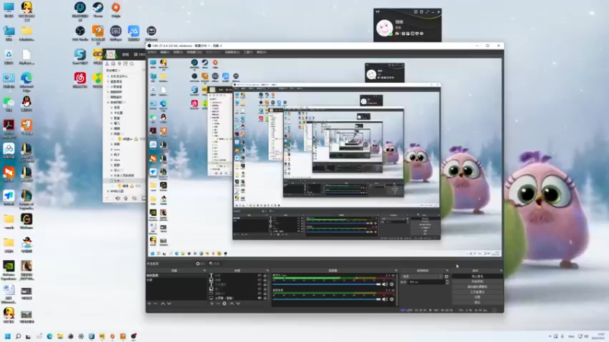Toggle lock on second source row
This screenshot has height=342, width=609.
tap(265, 280)
